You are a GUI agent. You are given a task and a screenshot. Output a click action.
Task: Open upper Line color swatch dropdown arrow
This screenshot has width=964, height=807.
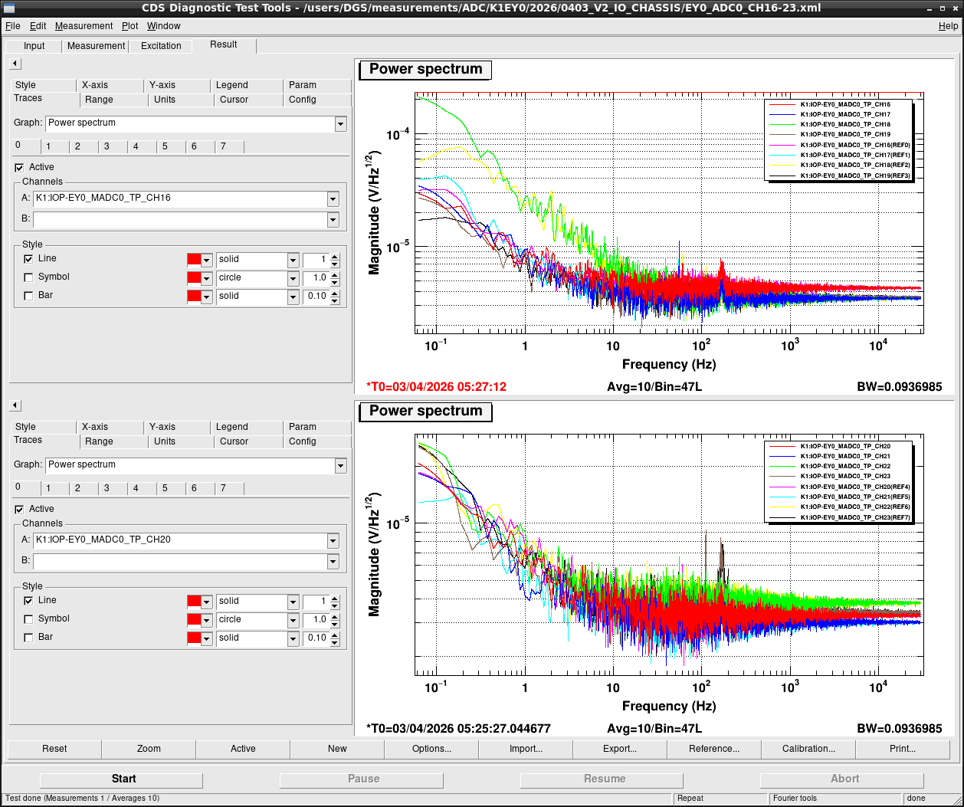(207, 260)
